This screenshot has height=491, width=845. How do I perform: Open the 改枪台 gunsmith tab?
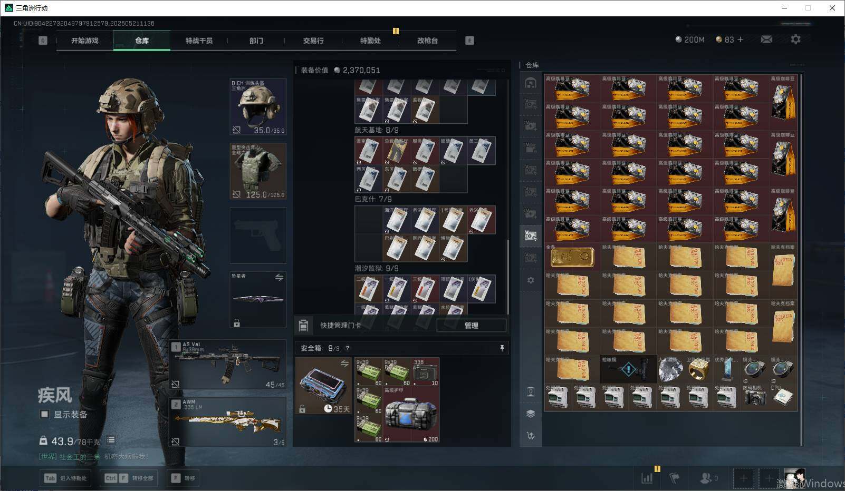pos(427,41)
